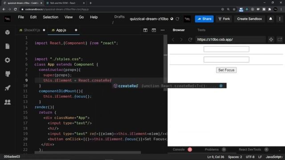The width and height of the screenshot is (285, 160).
Task: Open the Edit menu
Action: point(33,17)
